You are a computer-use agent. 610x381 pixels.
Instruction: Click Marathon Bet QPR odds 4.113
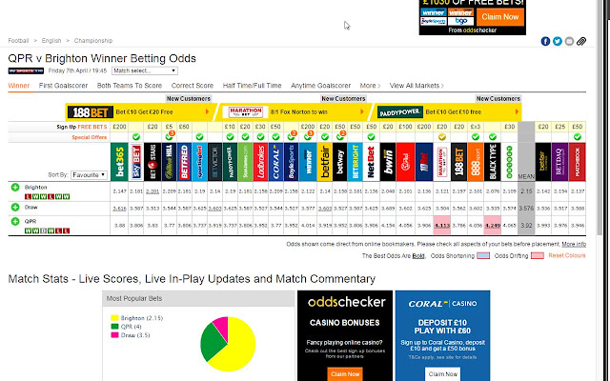click(x=442, y=225)
